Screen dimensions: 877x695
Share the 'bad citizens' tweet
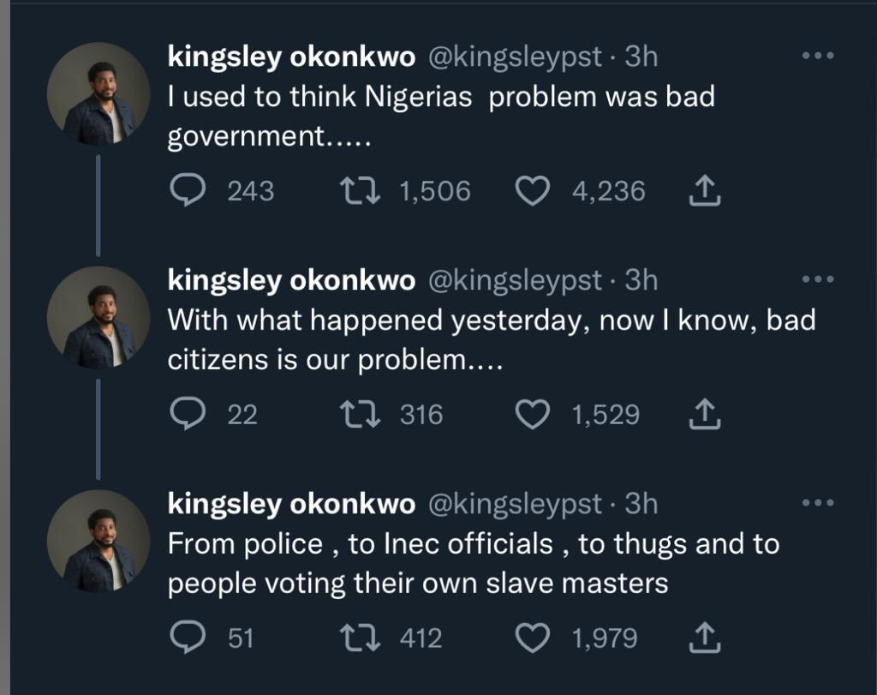pos(705,415)
